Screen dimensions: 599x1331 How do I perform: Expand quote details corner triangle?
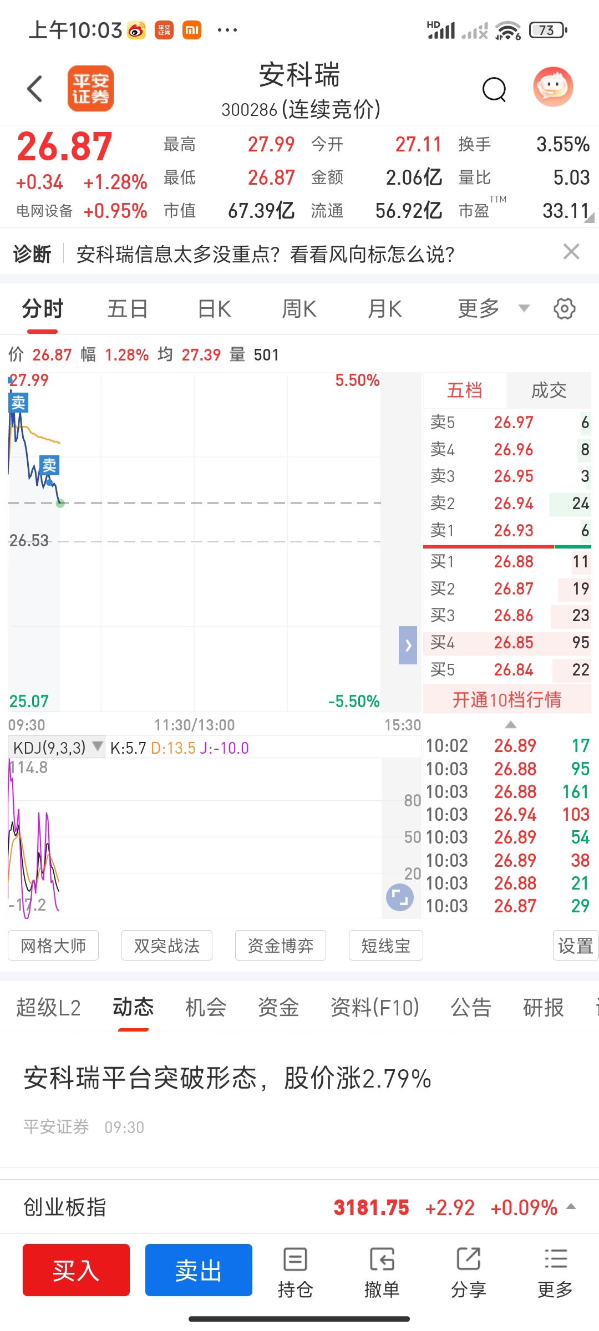coord(590,217)
